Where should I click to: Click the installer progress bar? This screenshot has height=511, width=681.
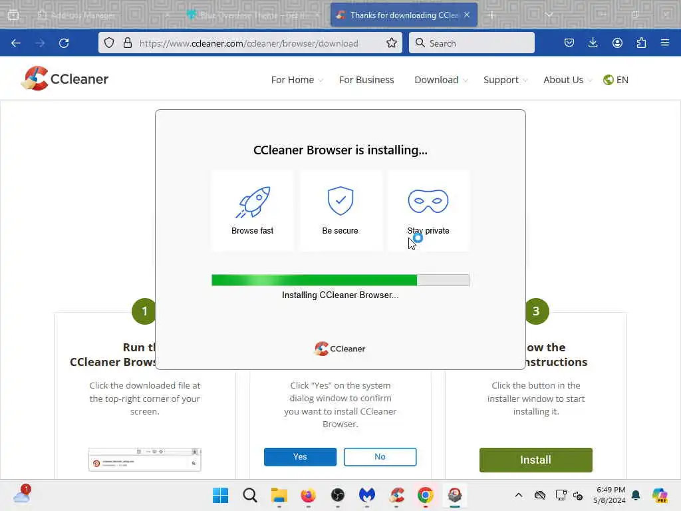coord(340,280)
